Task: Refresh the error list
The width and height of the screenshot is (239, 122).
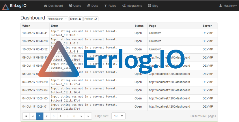Action: (91, 19)
